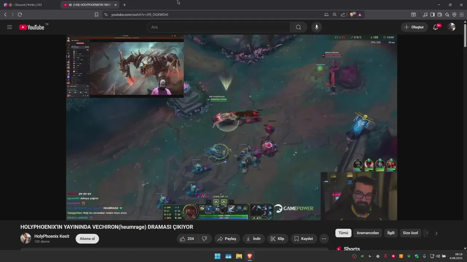Open Logitech G HUB tray icon
Screen dimensions: 467x262
(x=370, y=256)
